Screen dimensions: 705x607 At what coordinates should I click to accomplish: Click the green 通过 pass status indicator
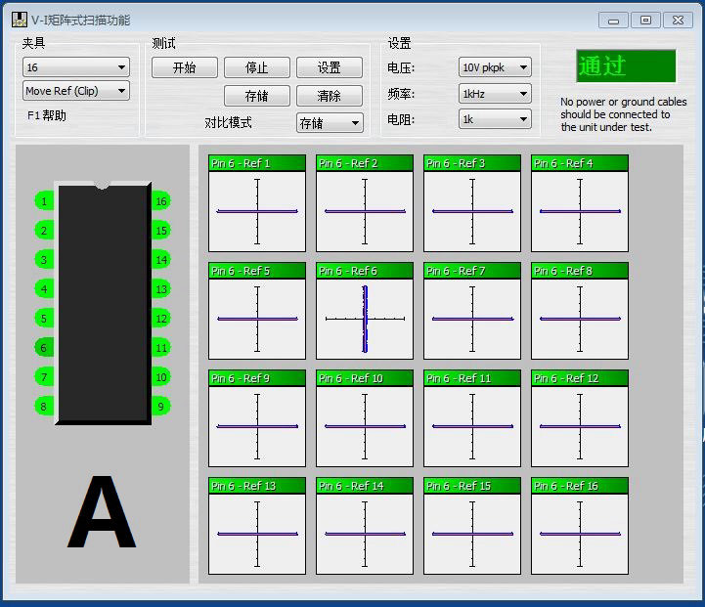626,66
